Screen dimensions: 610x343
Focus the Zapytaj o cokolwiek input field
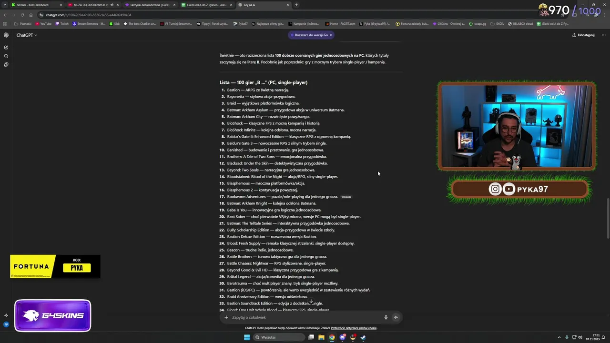point(305,317)
